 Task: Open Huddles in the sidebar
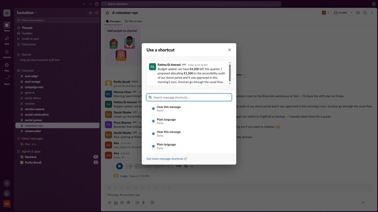tap(57, 33)
